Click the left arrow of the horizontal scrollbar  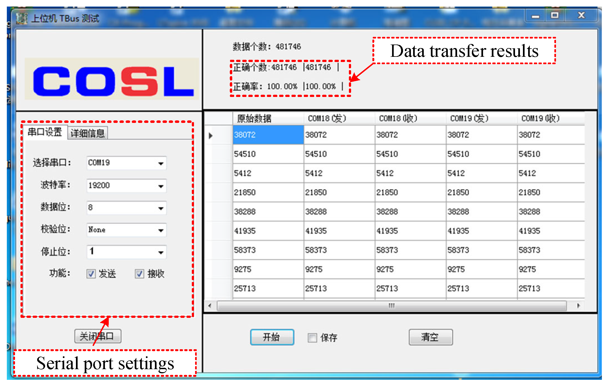tap(210, 306)
